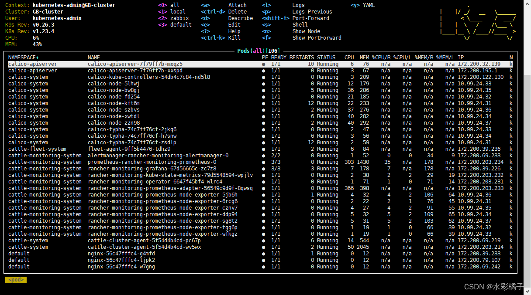Click the RESTARTS column header

pyautogui.click(x=302, y=58)
